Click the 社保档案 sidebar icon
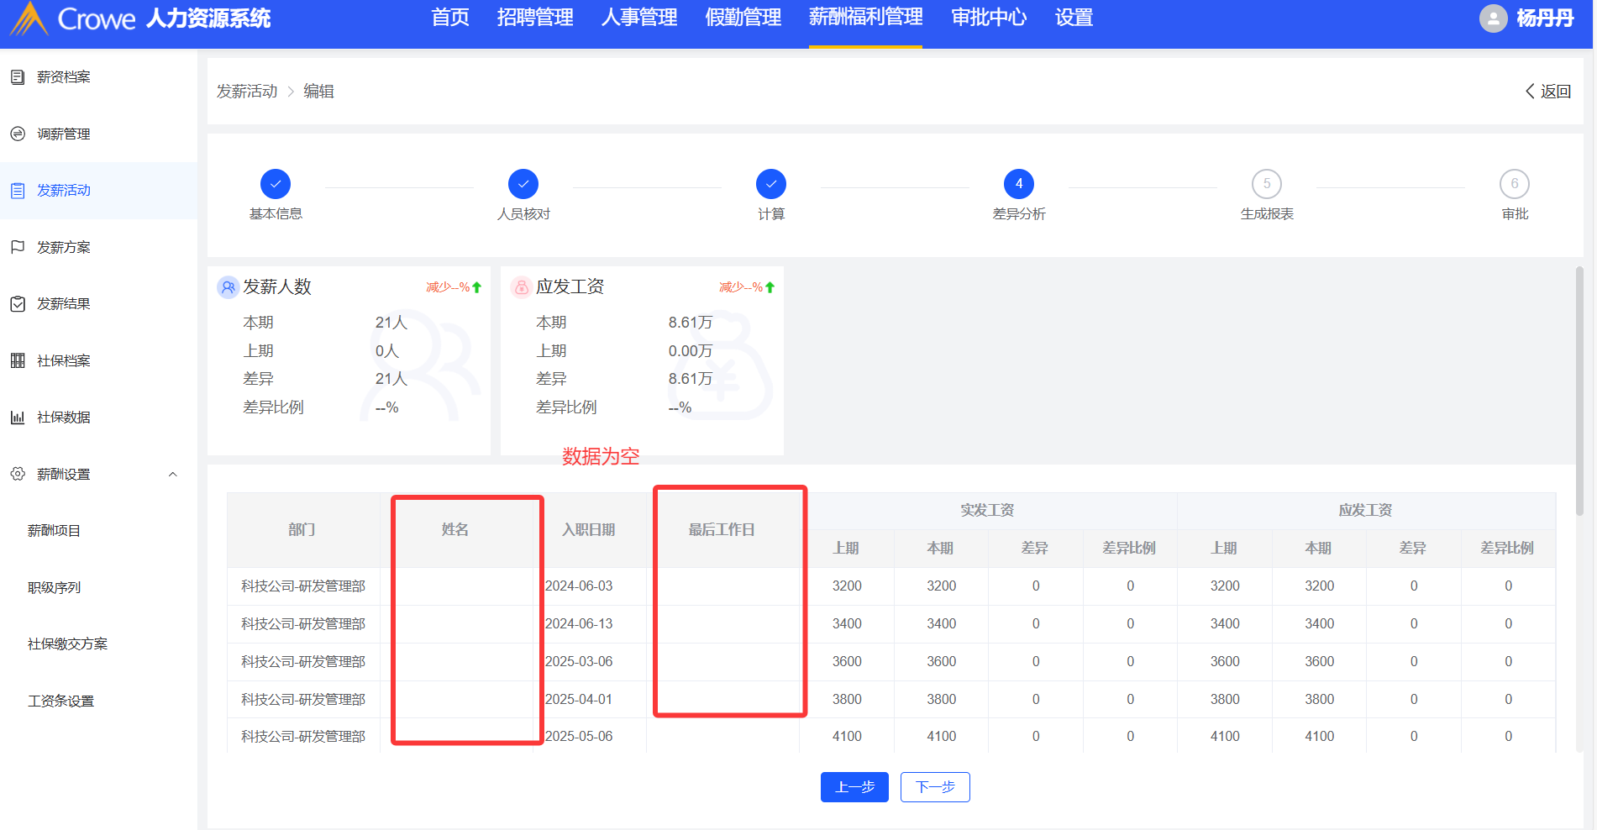The image size is (1597, 830). [18, 360]
